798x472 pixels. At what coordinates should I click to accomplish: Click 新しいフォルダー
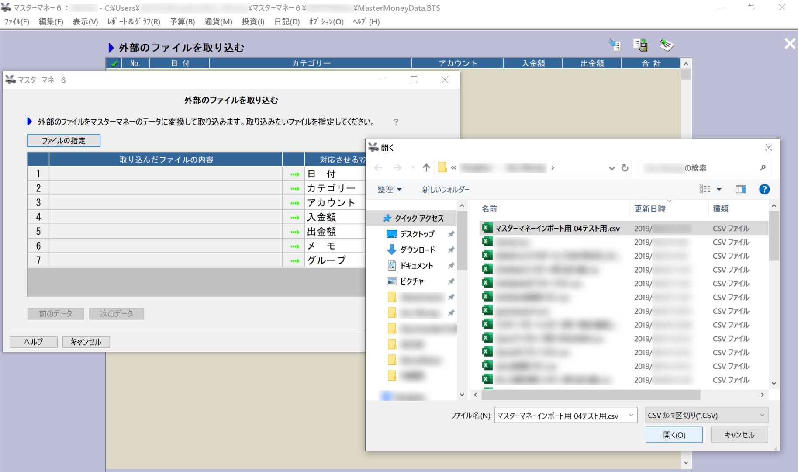[446, 190]
